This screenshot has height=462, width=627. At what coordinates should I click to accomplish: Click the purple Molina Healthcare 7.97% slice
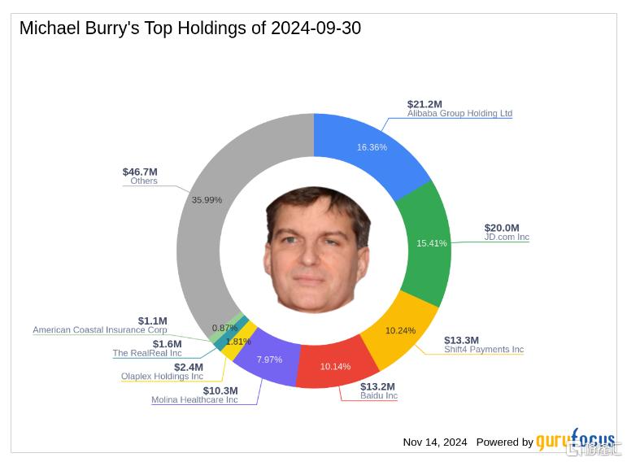(268, 359)
